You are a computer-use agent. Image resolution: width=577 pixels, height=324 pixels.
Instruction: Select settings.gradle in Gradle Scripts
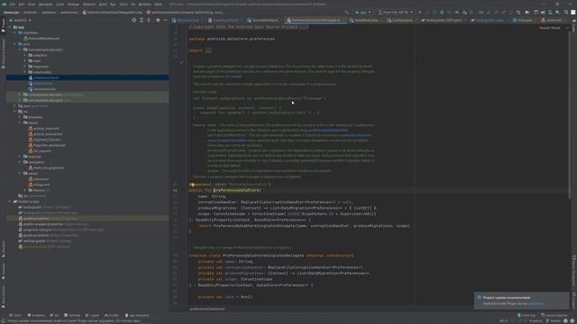click(34, 241)
